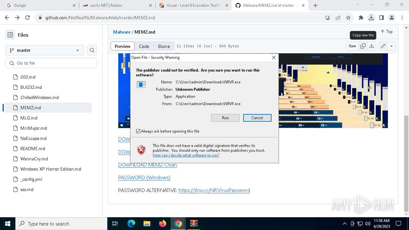Open the Chrome extensions puzzle icon
This screenshot has height=230, width=409.
361,18
